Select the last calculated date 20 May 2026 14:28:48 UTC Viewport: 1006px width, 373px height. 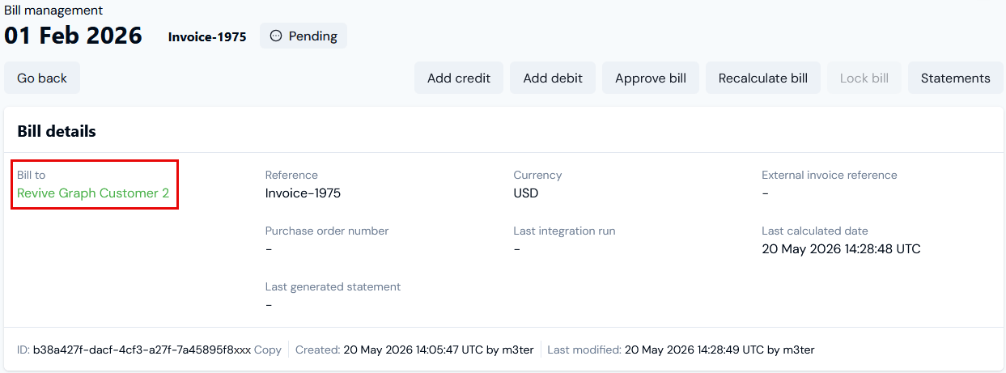coord(841,249)
